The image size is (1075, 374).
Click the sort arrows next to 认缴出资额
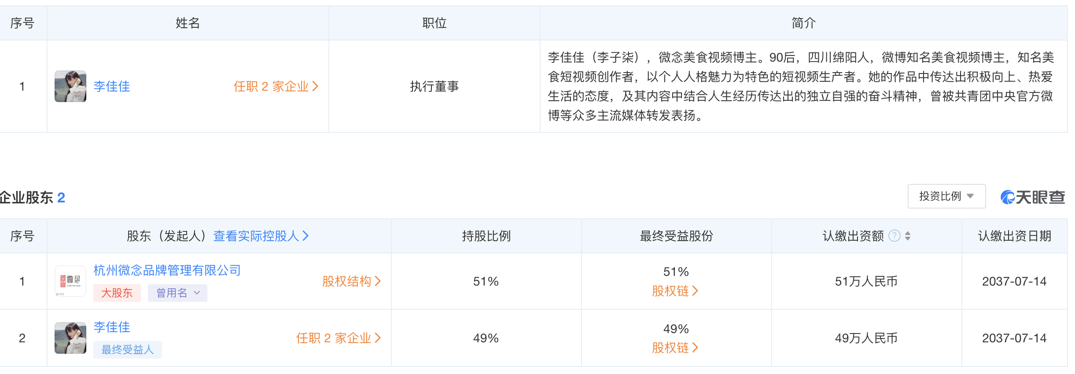point(907,235)
